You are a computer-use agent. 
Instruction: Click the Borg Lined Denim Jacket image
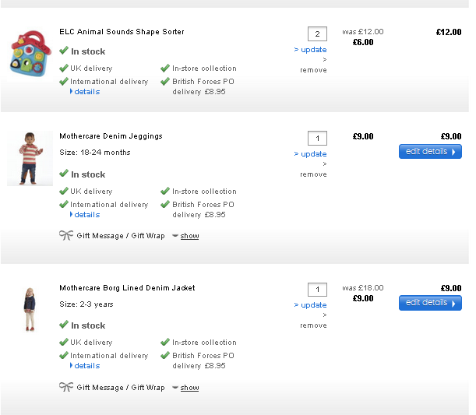[x=29, y=309]
